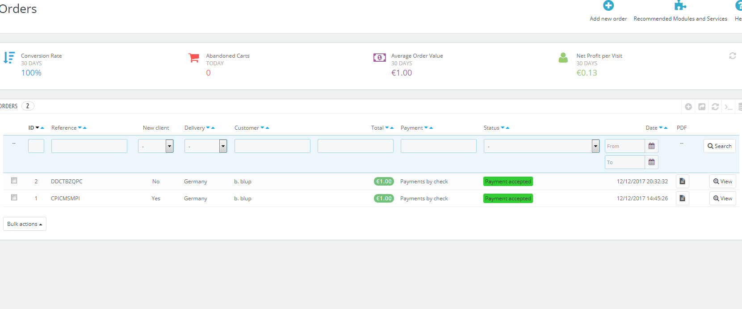Click the Search filter button

coord(719,146)
